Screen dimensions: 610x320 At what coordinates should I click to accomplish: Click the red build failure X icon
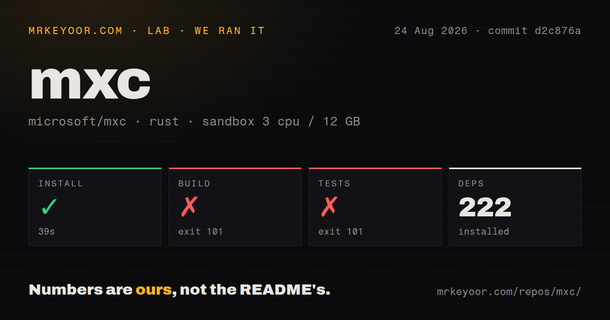point(189,207)
